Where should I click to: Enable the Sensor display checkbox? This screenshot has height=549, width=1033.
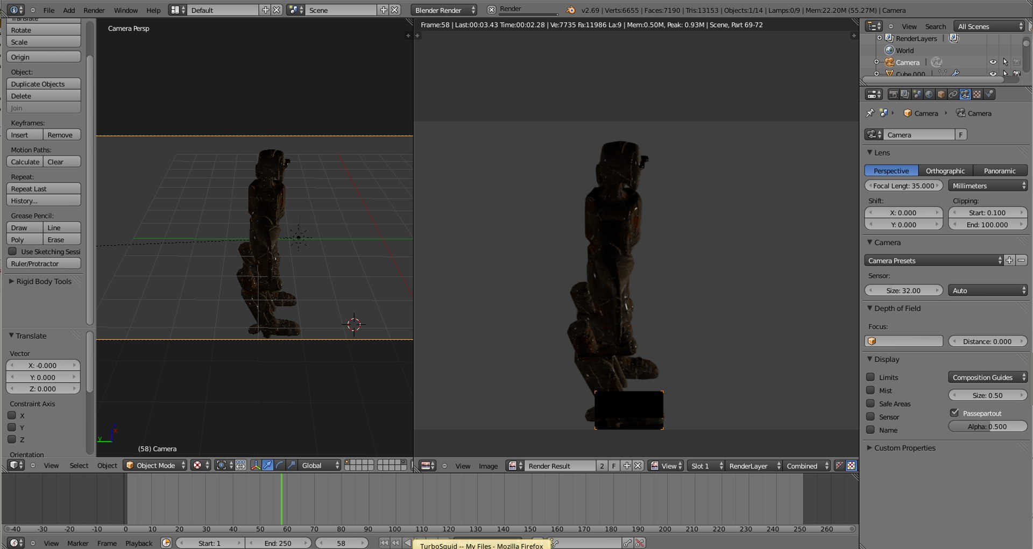point(871,417)
